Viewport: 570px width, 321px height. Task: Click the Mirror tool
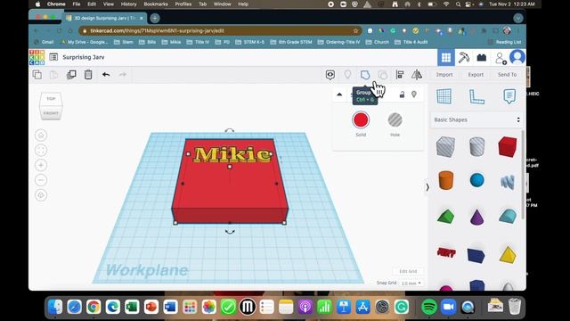click(x=417, y=75)
